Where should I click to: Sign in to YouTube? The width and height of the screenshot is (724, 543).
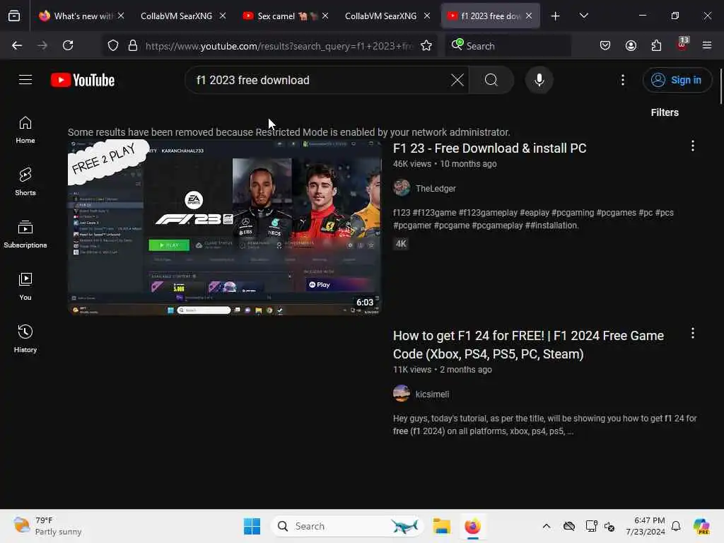tap(677, 80)
